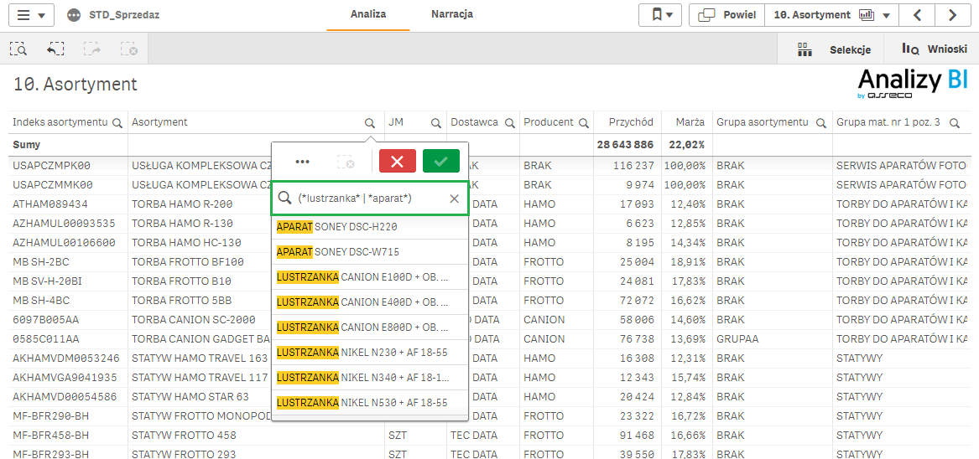
Task: Click revenue value 91 468
Action: point(636,436)
